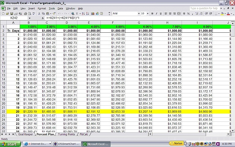Merge and center cells icon

pyautogui.click(x=179, y=14)
